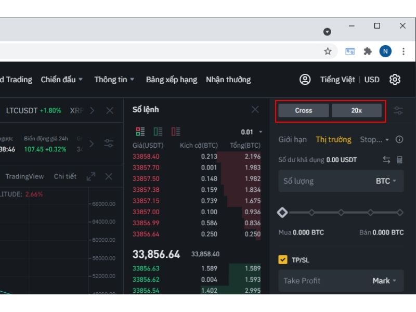The image size is (416, 312).
Task: Select sell order price 33857.38
Action: [x=146, y=190]
